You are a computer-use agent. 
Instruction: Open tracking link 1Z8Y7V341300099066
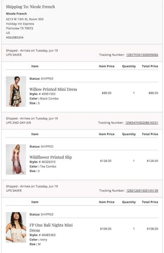coord(142,55)
